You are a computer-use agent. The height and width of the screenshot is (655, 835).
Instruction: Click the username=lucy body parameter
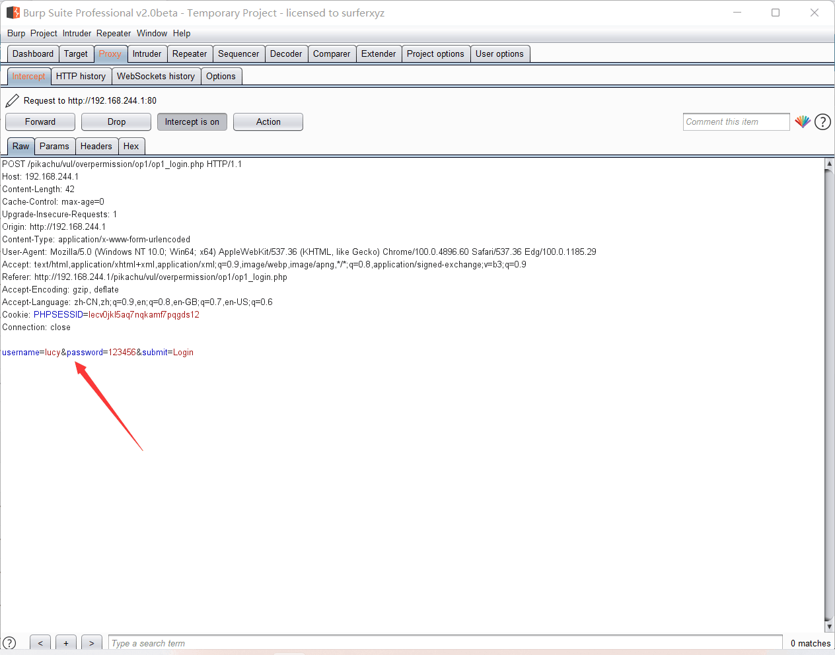pyautogui.click(x=31, y=353)
